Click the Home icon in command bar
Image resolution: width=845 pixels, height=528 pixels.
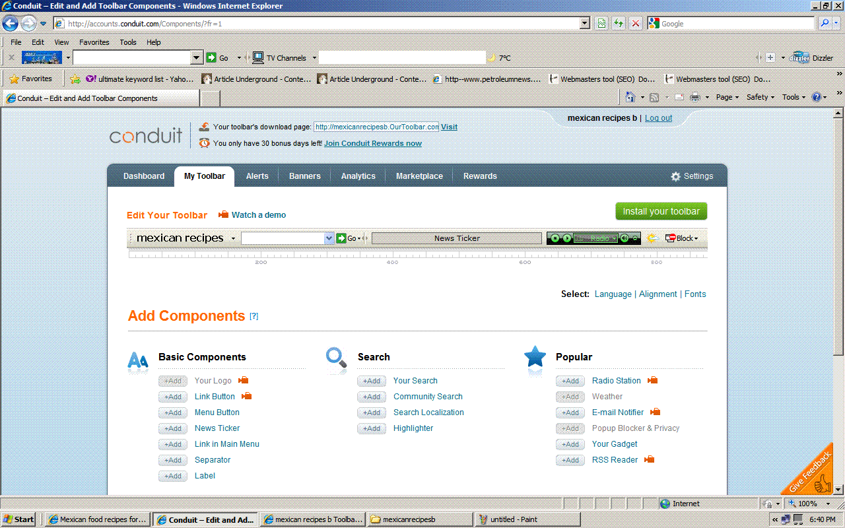630,97
